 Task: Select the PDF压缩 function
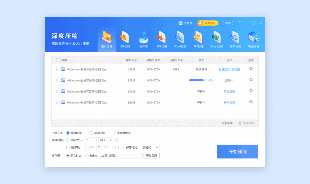coord(162,39)
